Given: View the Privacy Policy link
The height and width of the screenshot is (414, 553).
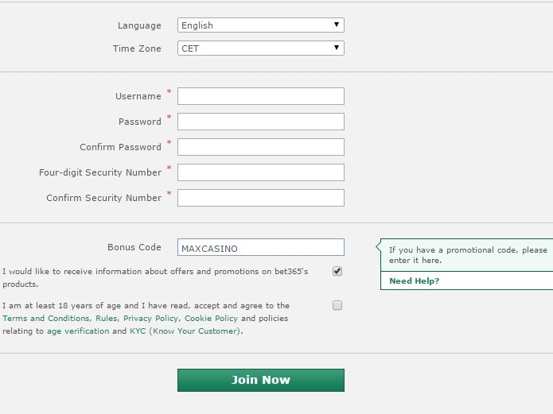Looking at the screenshot, I should (x=151, y=319).
